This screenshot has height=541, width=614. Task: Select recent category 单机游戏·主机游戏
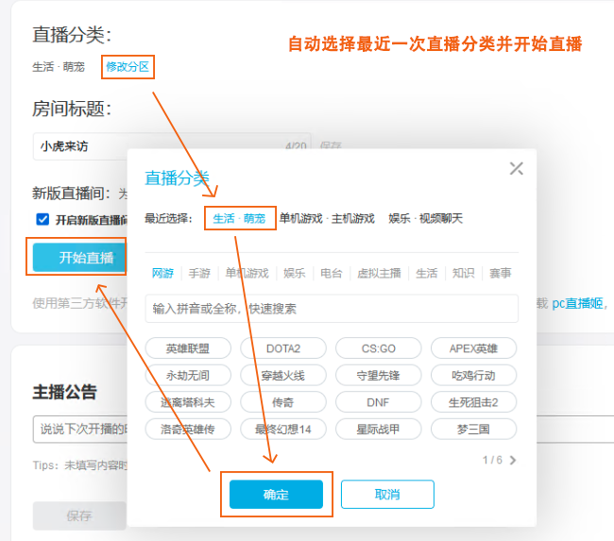click(327, 218)
